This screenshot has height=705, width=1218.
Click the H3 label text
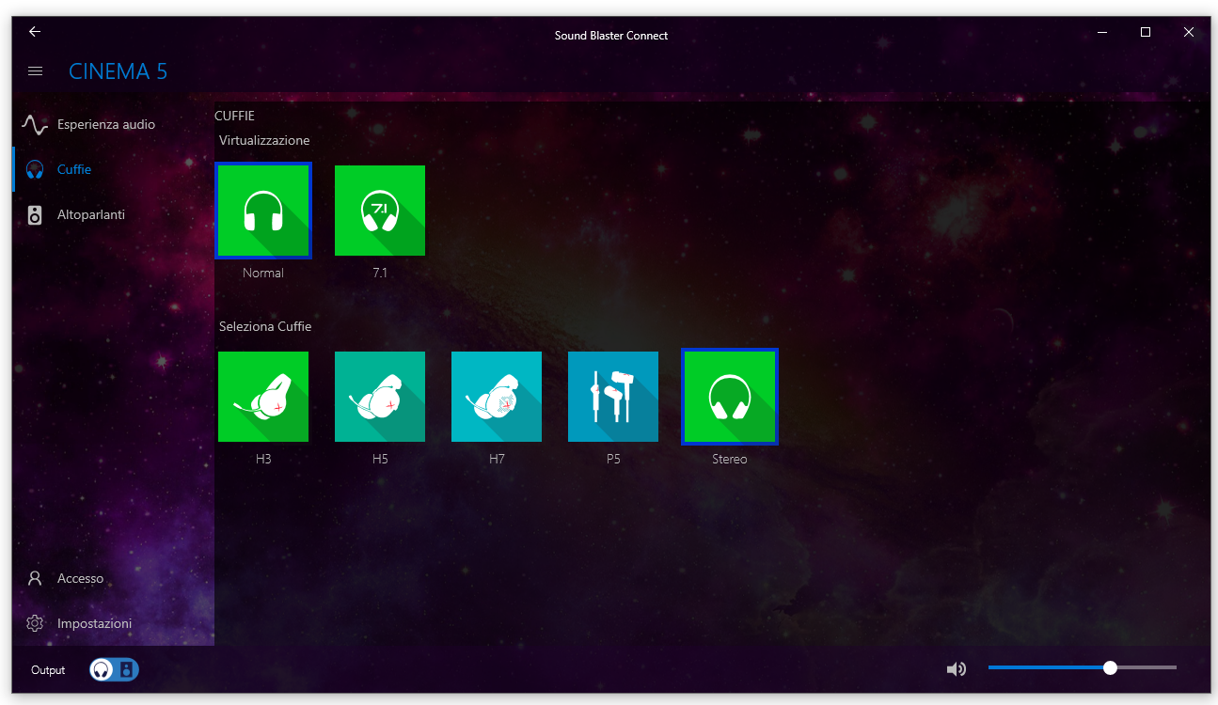(x=263, y=459)
